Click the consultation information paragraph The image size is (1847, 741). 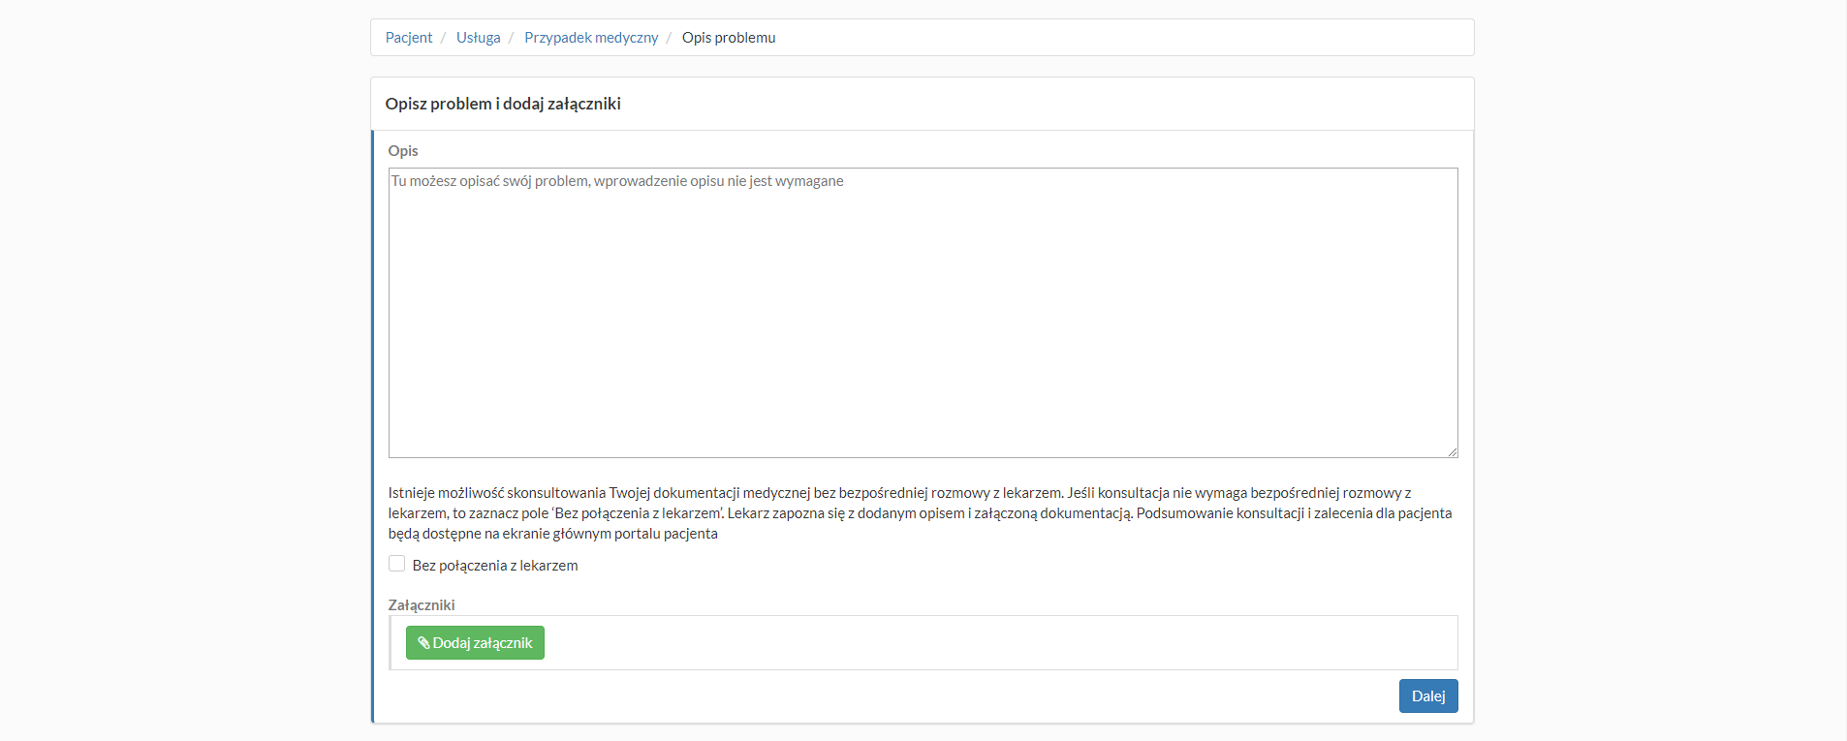point(921,513)
